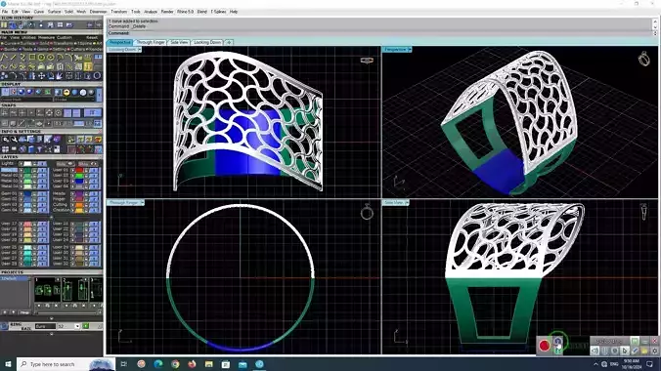Viewport: 661px width, 371px height.
Task: Collapse the arrow below Projects panel
Action: pyautogui.click(x=52, y=318)
